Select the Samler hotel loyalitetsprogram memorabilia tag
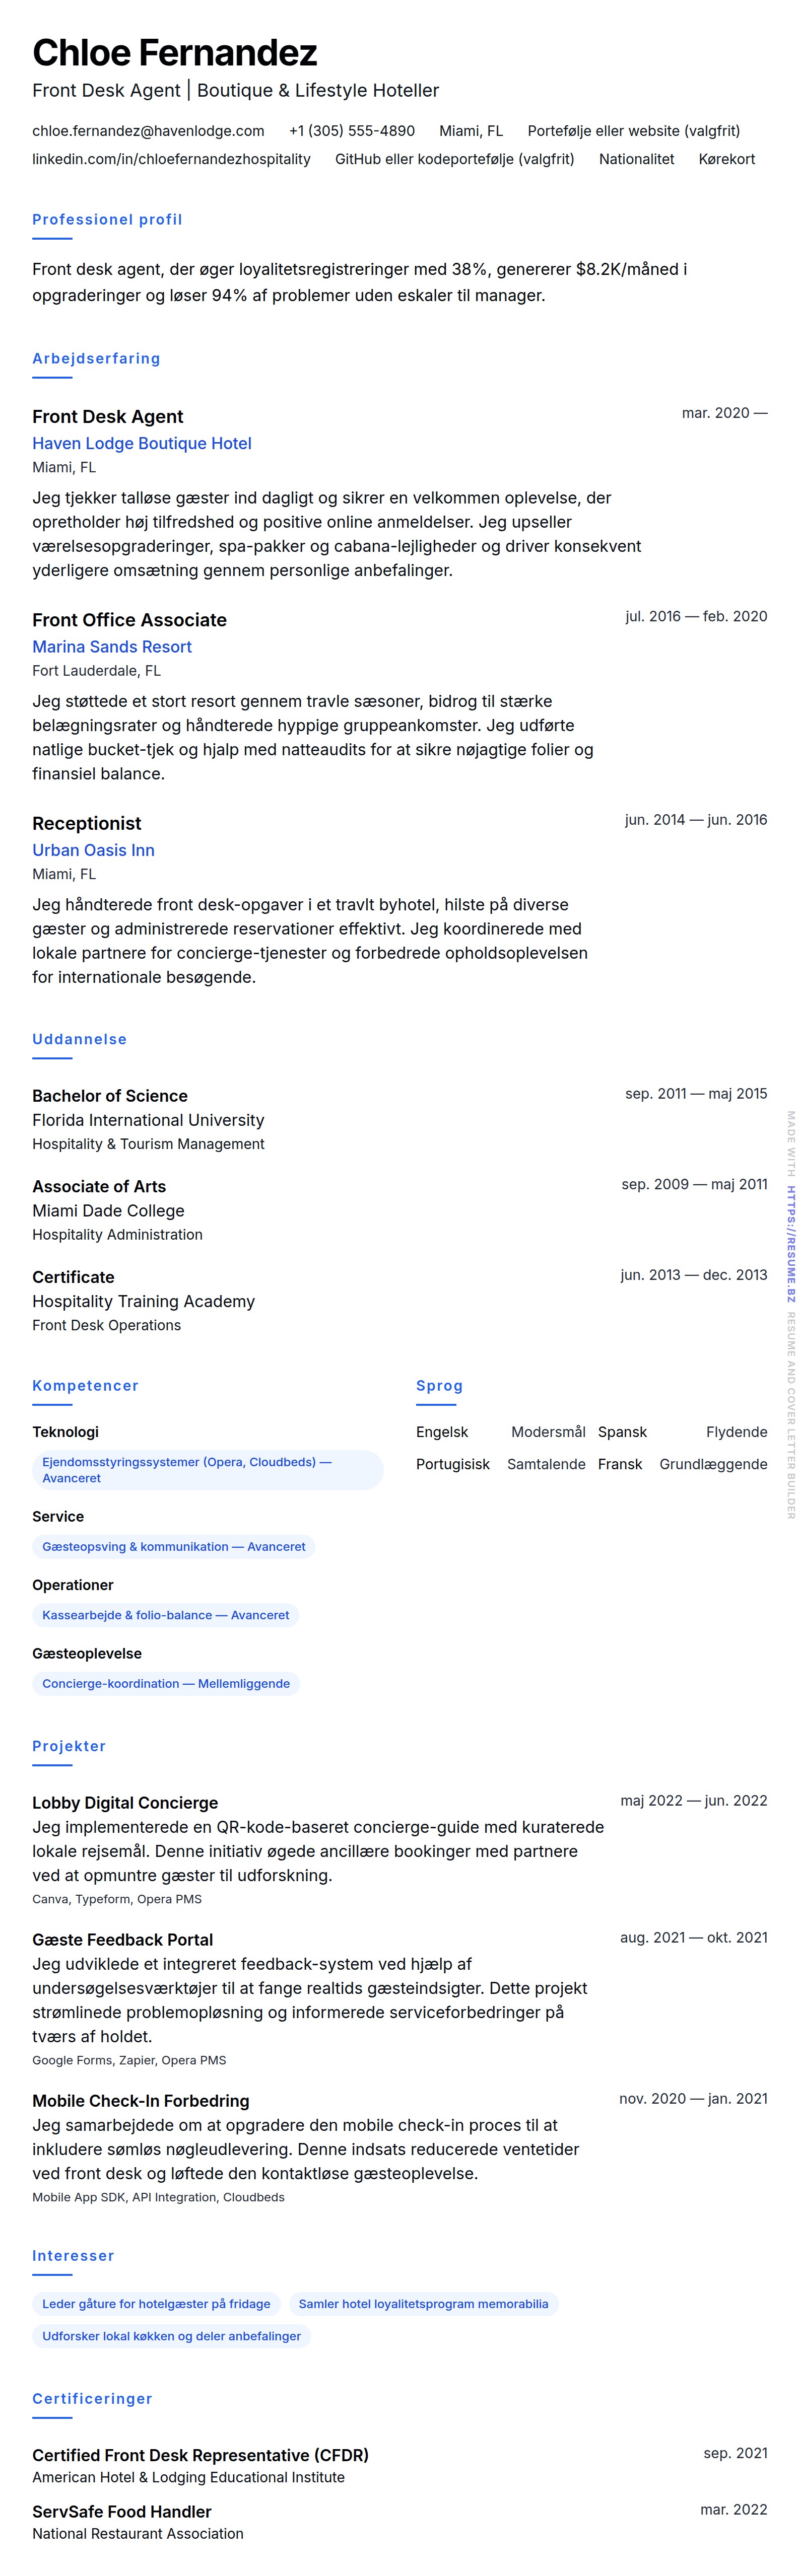Image resolution: width=800 pixels, height=2576 pixels. click(x=423, y=2304)
